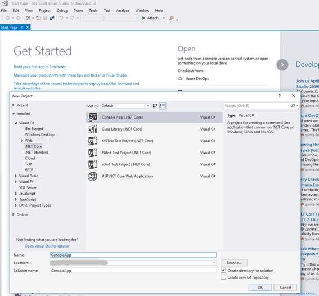Enable Create new Git repository checkbox

click(223, 277)
